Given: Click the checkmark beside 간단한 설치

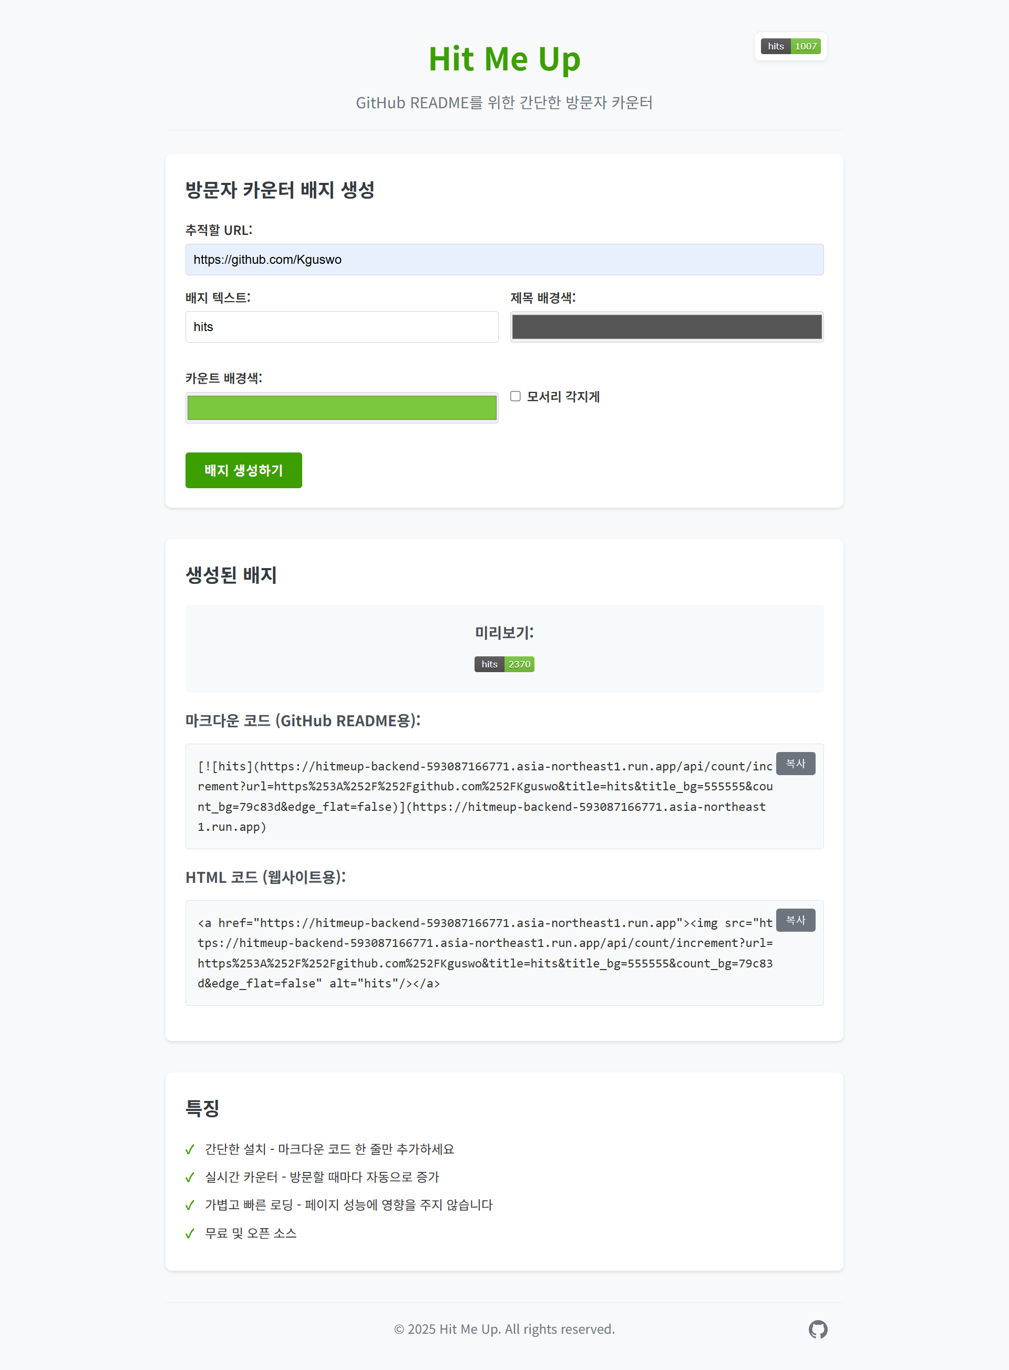Looking at the screenshot, I should click(x=189, y=1149).
